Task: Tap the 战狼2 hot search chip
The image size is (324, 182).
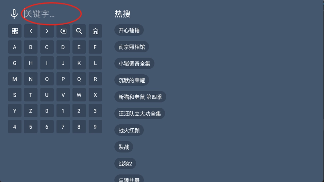Action: point(125,164)
